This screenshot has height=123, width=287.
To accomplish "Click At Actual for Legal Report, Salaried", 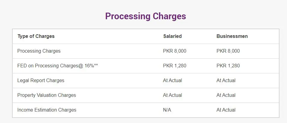I will 173,81.
